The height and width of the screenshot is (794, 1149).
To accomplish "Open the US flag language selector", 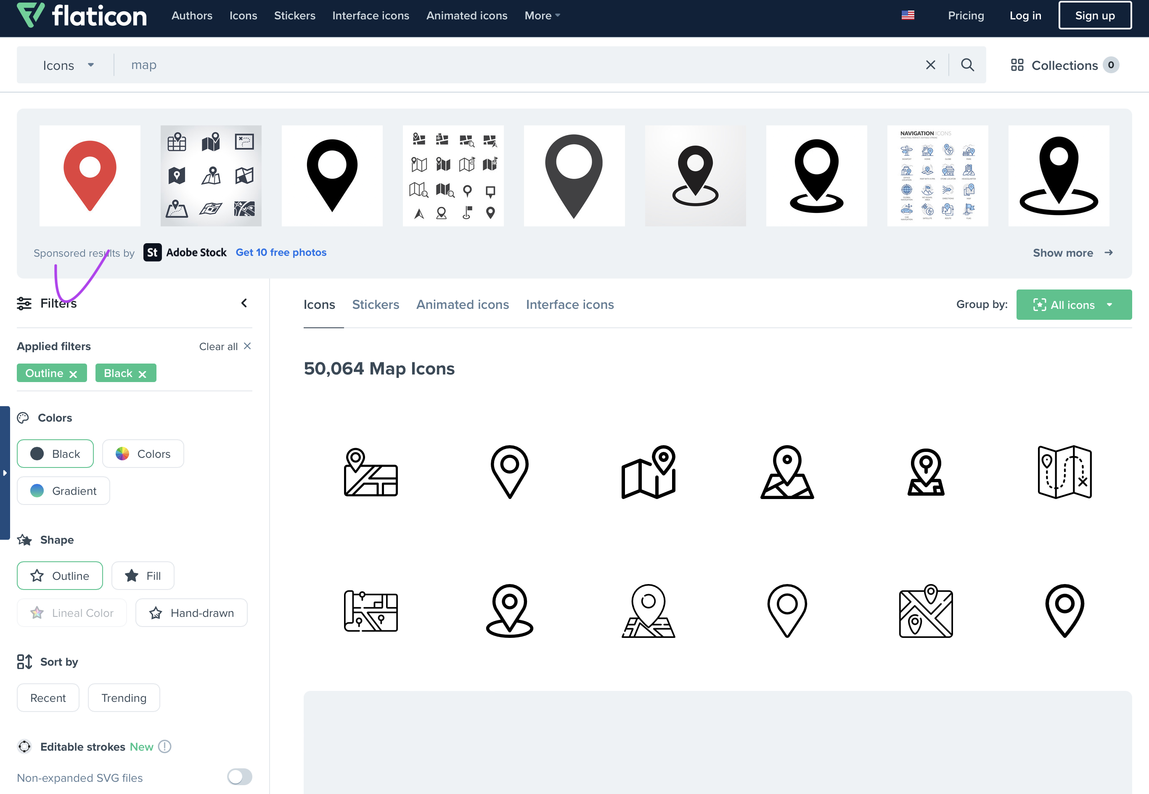I will point(907,16).
